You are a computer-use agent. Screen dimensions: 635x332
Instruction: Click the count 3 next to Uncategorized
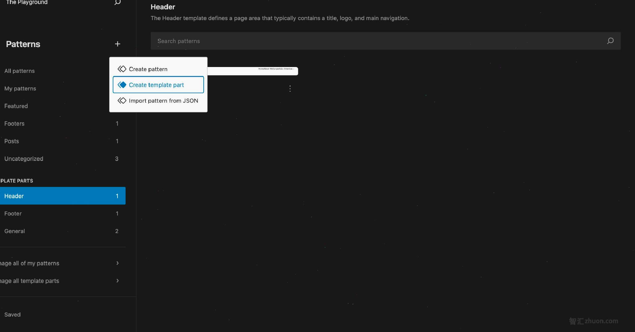click(117, 159)
